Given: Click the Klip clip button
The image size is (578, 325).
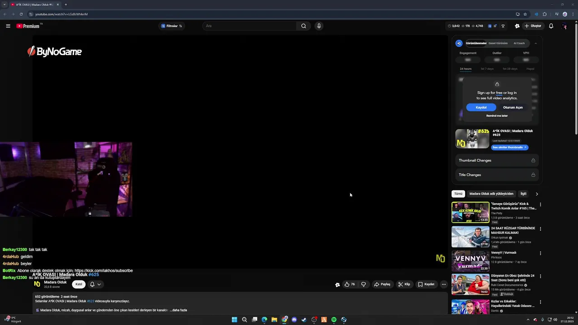Looking at the screenshot, I should (404, 284).
